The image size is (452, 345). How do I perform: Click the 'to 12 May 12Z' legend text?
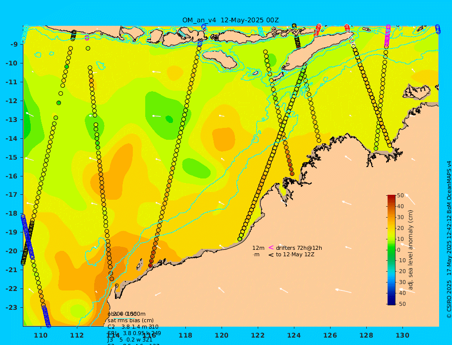(295, 255)
